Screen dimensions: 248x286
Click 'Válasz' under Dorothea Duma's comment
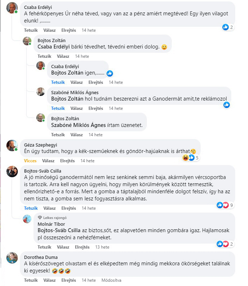(x=50, y=280)
